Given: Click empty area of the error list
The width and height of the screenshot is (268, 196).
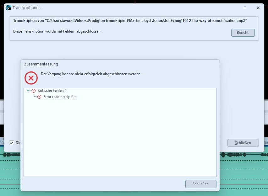Looking at the screenshot, I should (x=119, y=141).
